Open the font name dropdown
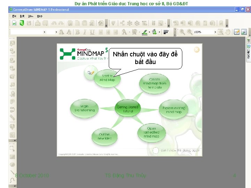The image size is (251, 188). pos(44,32)
